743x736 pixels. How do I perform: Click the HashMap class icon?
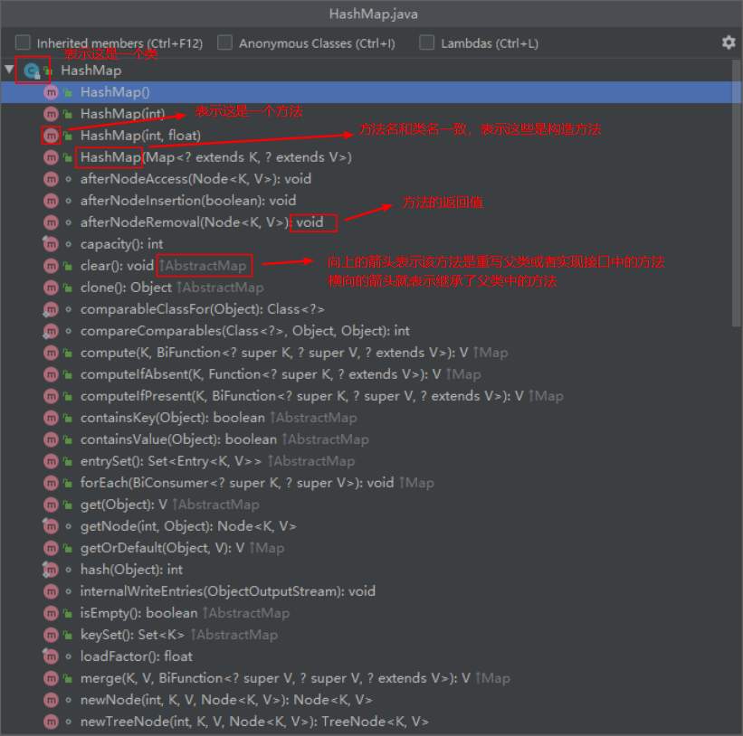[x=31, y=70]
